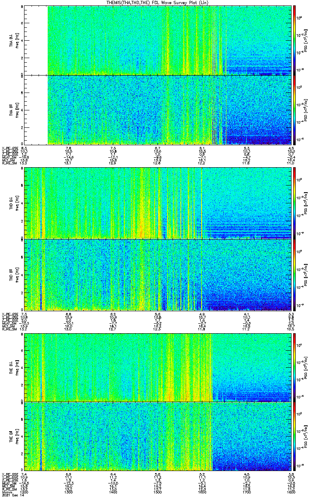Select the THA B-parallel spectrogram panel
The image size is (311, 498).
(x=158, y=110)
